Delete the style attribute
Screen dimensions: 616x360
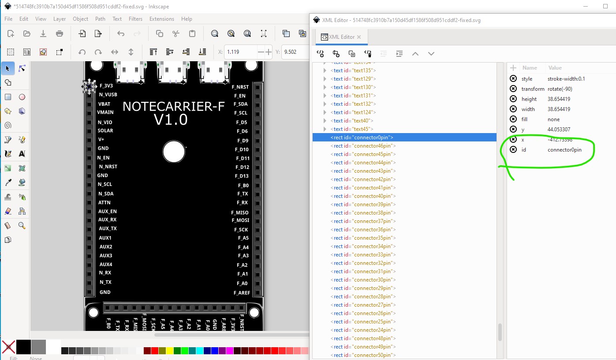coord(513,78)
